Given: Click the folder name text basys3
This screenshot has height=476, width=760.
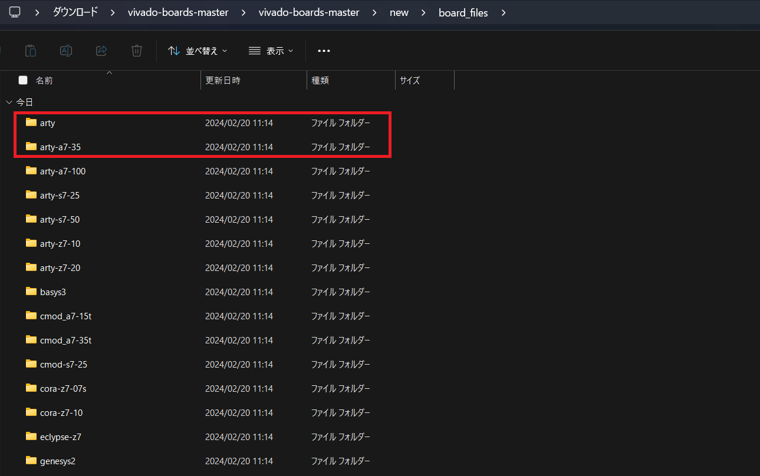Looking at the screenshot, I should click(x=53, y=292).
